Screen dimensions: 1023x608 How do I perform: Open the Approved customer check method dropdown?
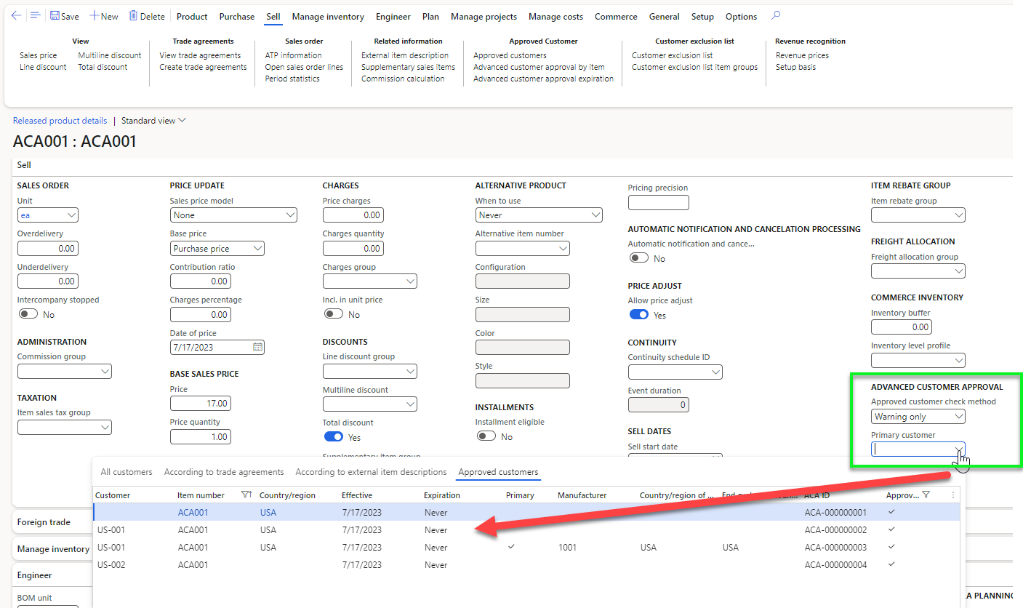[x=960, y=416]
